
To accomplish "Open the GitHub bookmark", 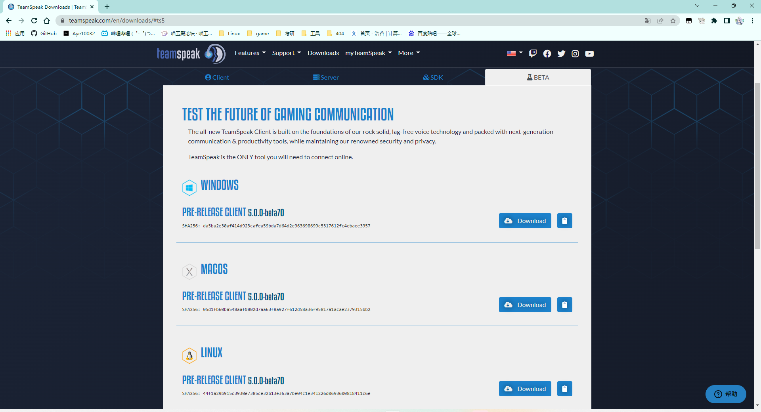I will 44,33.
